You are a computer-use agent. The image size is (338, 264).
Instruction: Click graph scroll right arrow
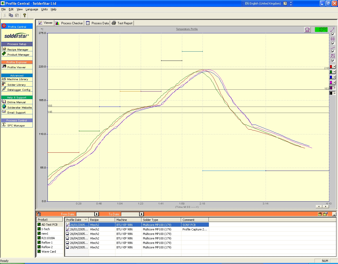click(326, 207)
